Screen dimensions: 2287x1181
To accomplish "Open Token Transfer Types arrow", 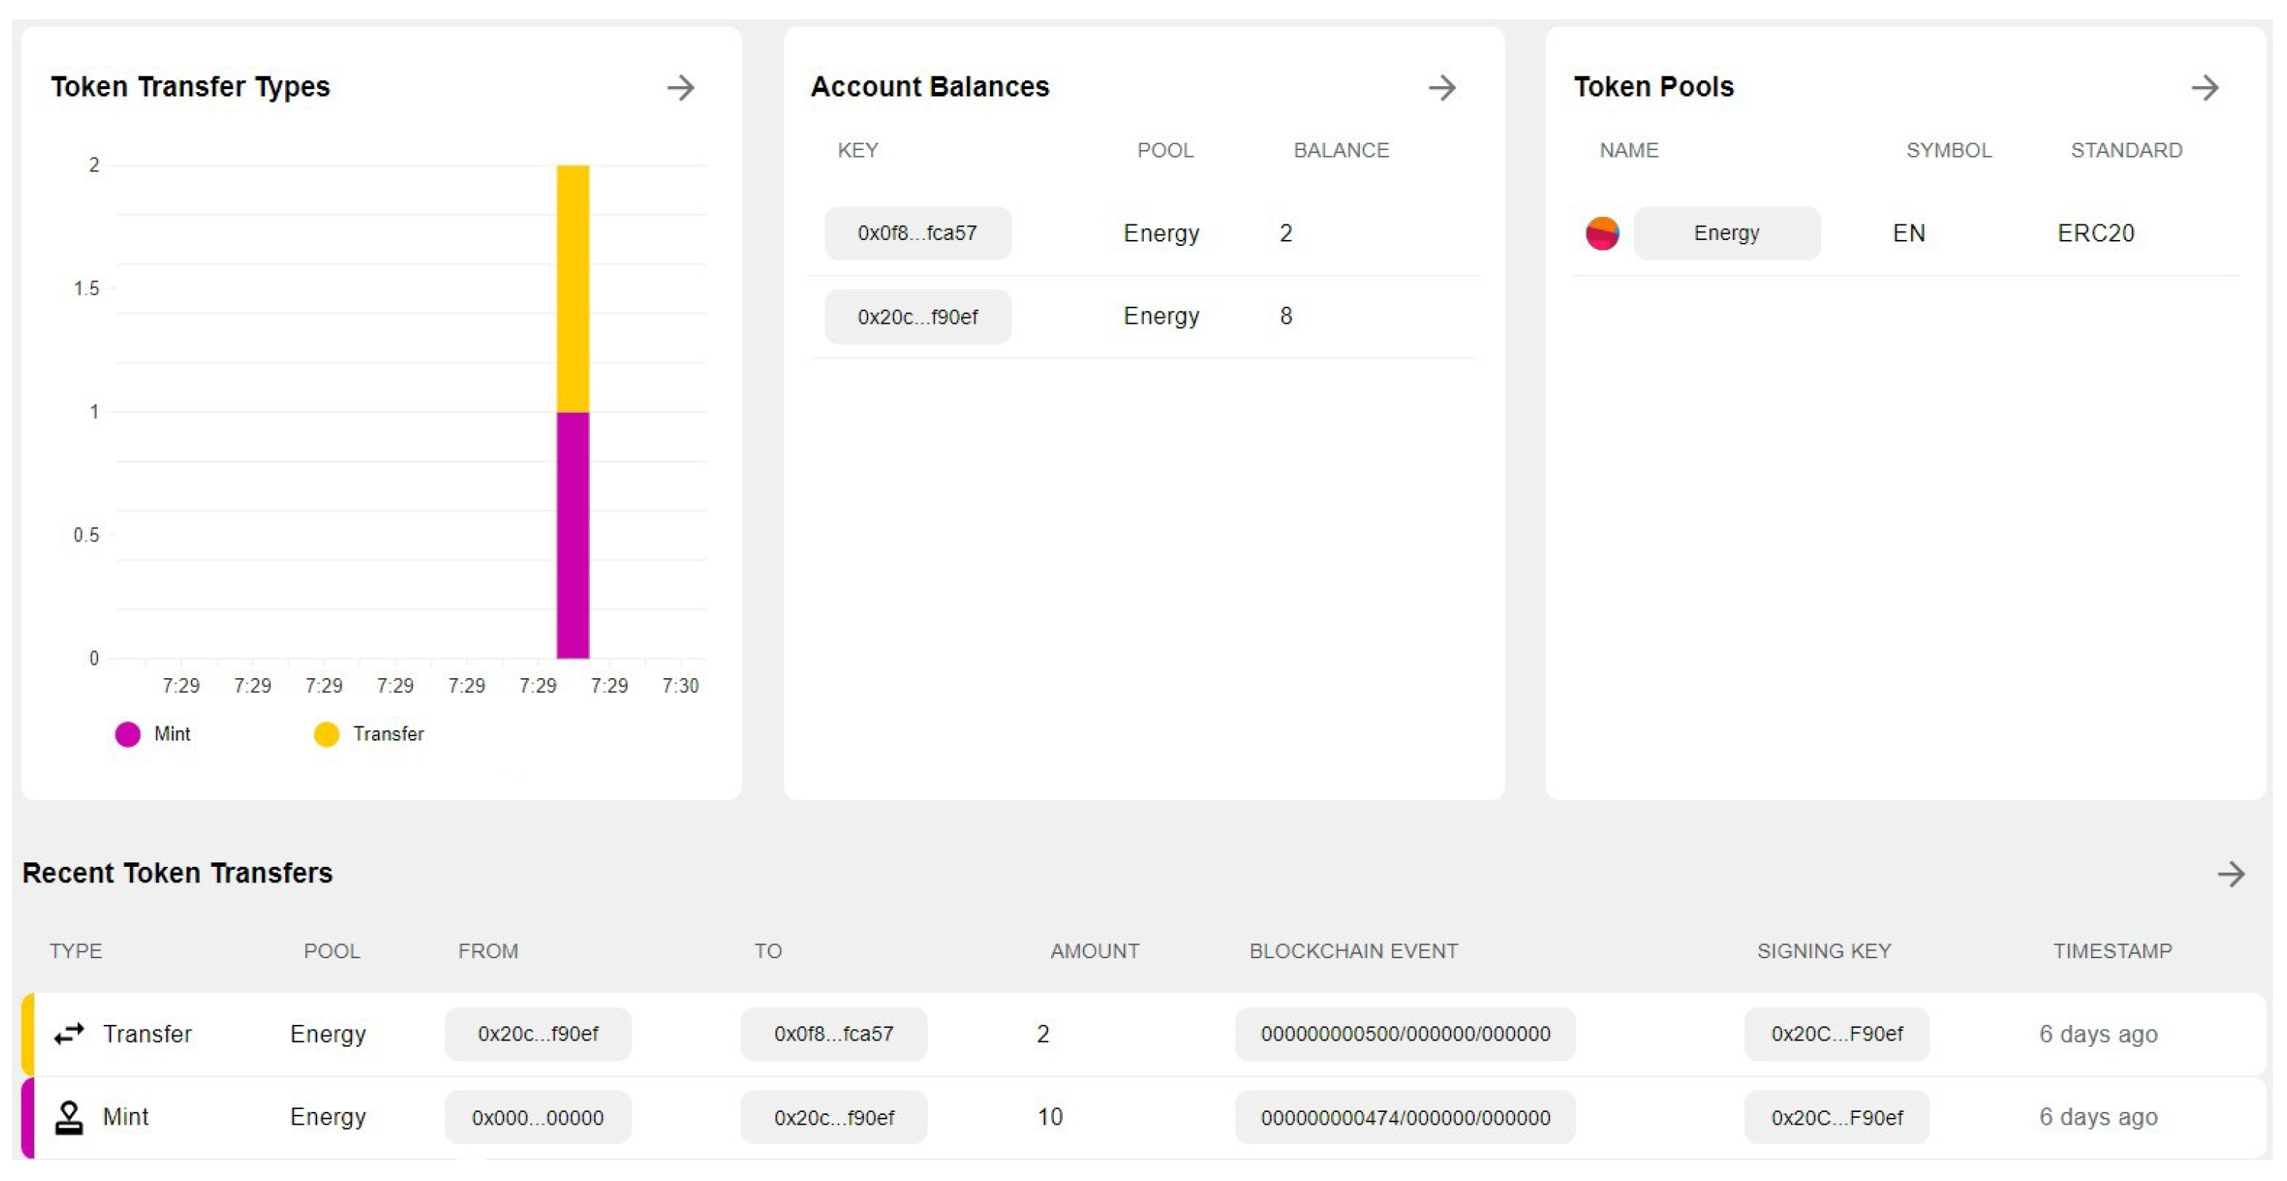I will [x=681, y=87].
